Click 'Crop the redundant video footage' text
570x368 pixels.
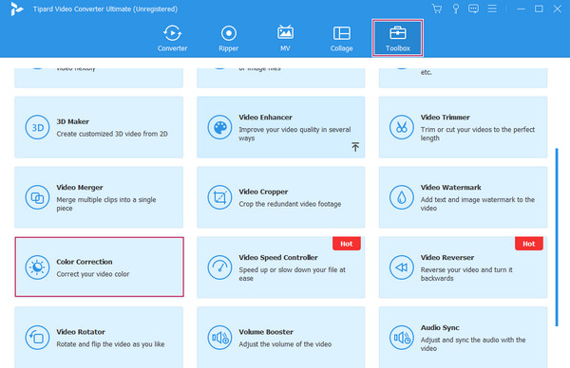coord(290,204)
